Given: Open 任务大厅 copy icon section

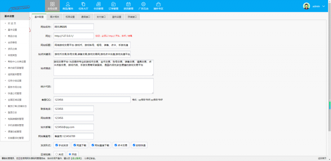Looking at the screenshot, I should (x=83, y=6).
